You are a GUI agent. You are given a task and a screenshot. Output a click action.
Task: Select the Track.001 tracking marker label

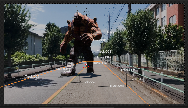(100, 40)
